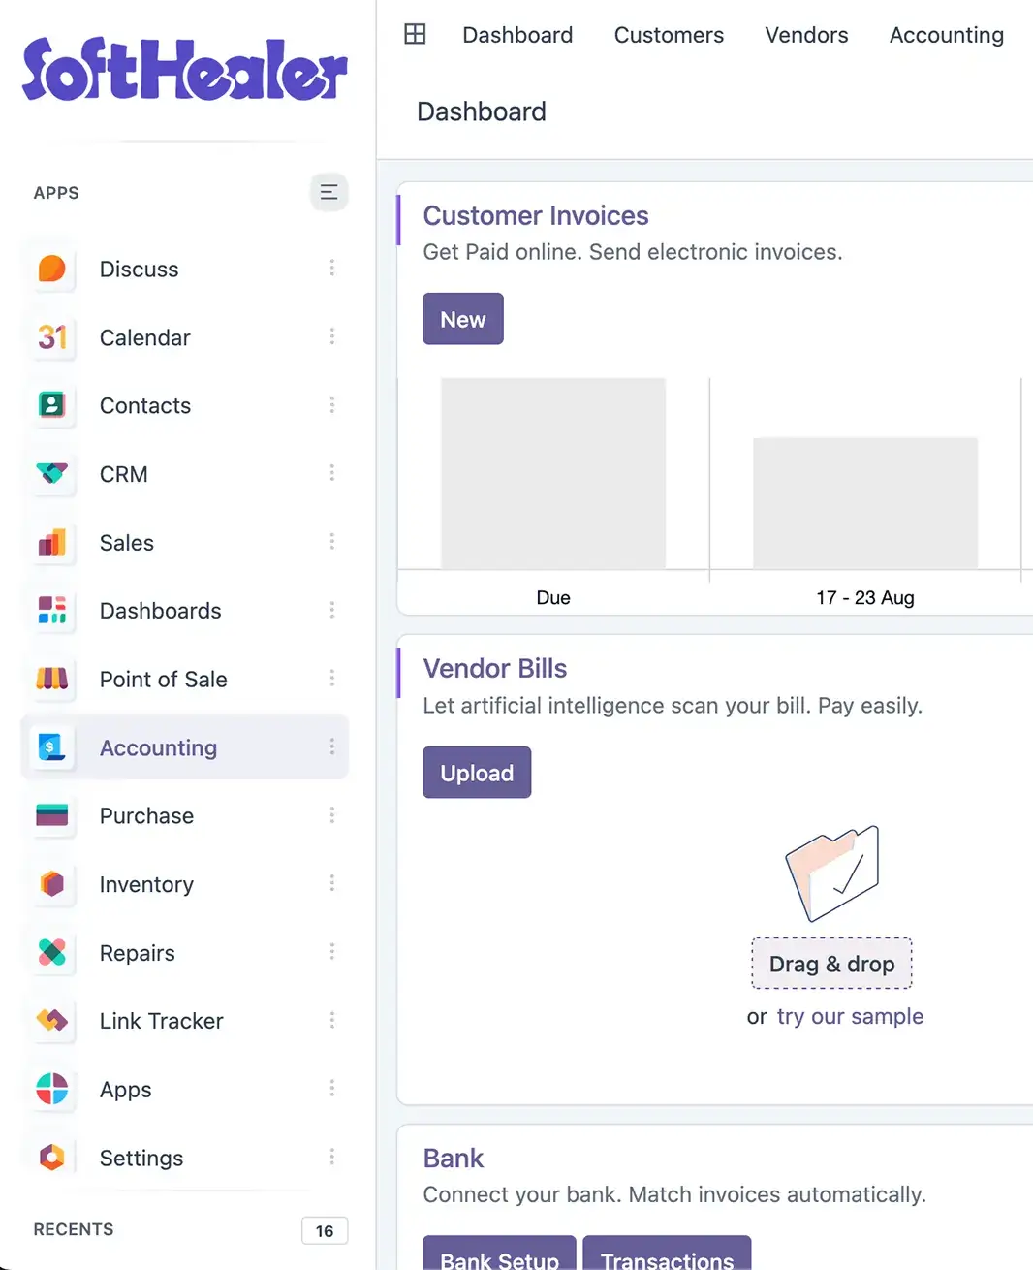Expand the Sales options menu

click(331, 543)
